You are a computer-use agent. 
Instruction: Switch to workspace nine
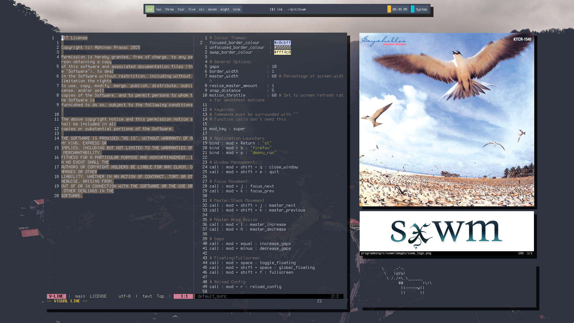pos(236,9)
